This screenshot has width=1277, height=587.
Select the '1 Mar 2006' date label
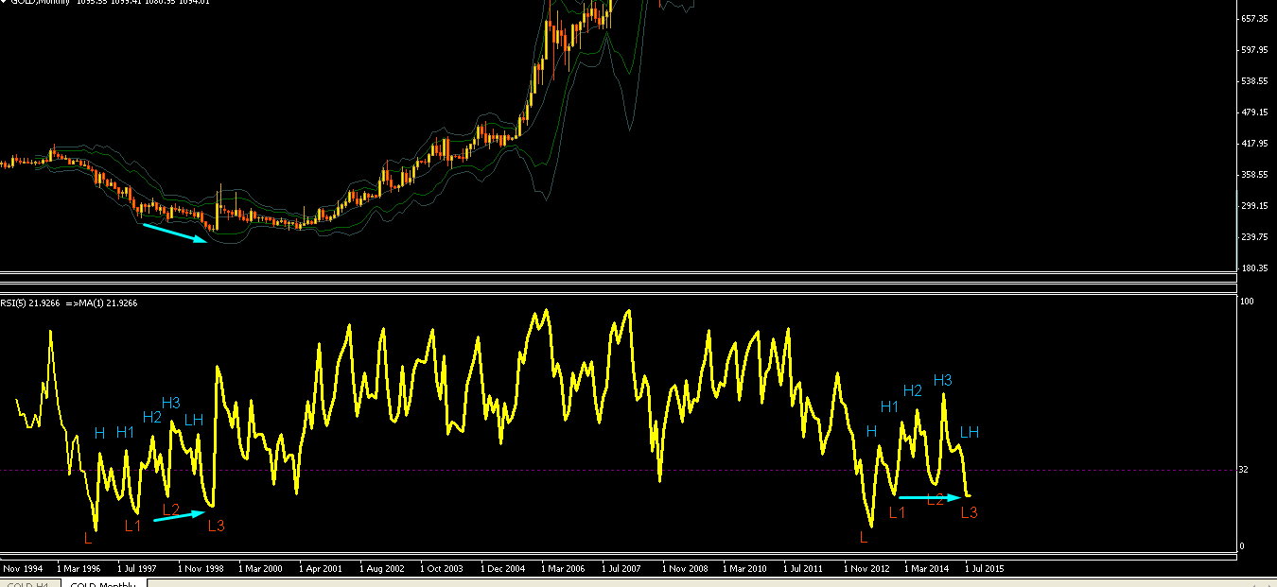click(564, 569)
